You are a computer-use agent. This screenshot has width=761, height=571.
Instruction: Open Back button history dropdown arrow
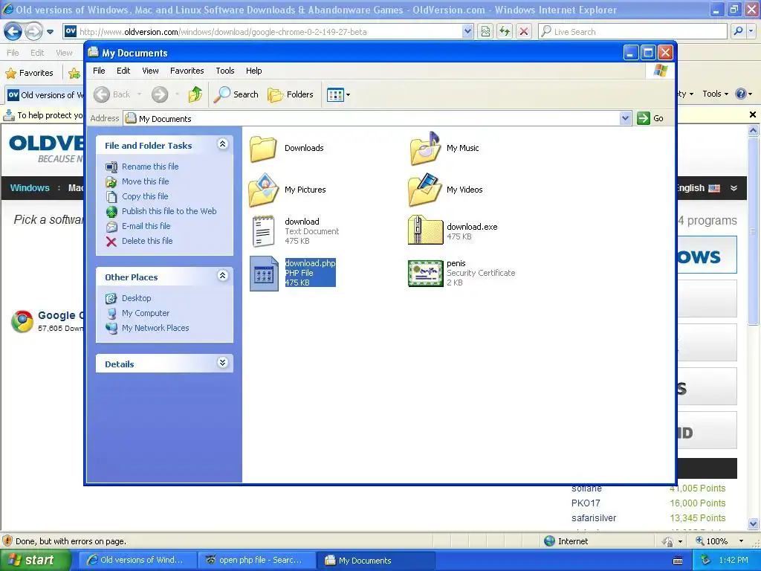click(x=139, y=94)
